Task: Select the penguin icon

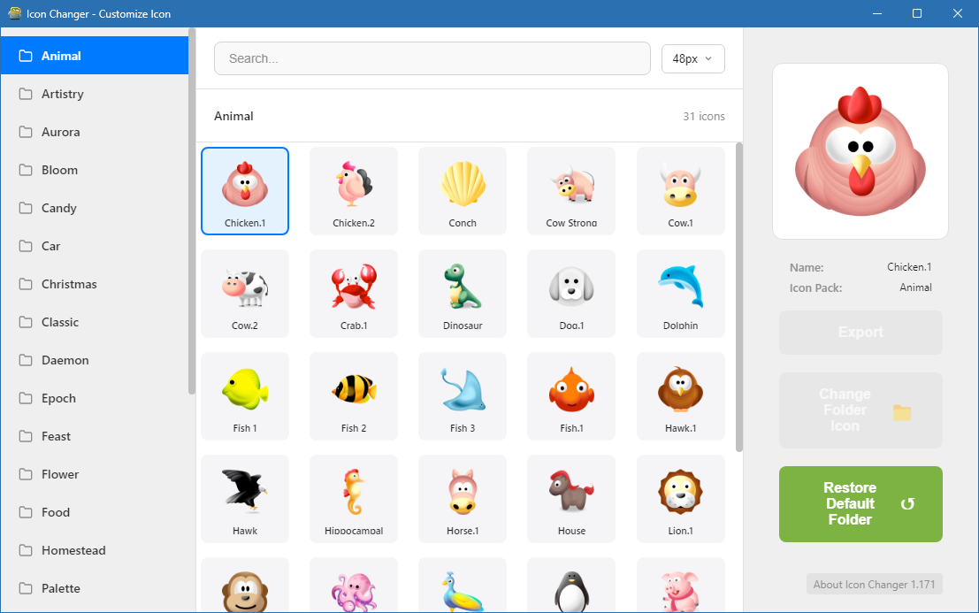Action: [x=571, y=585]
